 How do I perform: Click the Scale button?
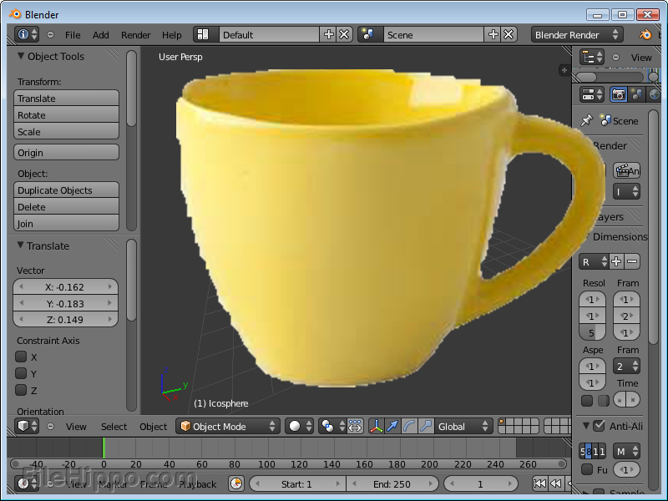click(x=66, y=131)
